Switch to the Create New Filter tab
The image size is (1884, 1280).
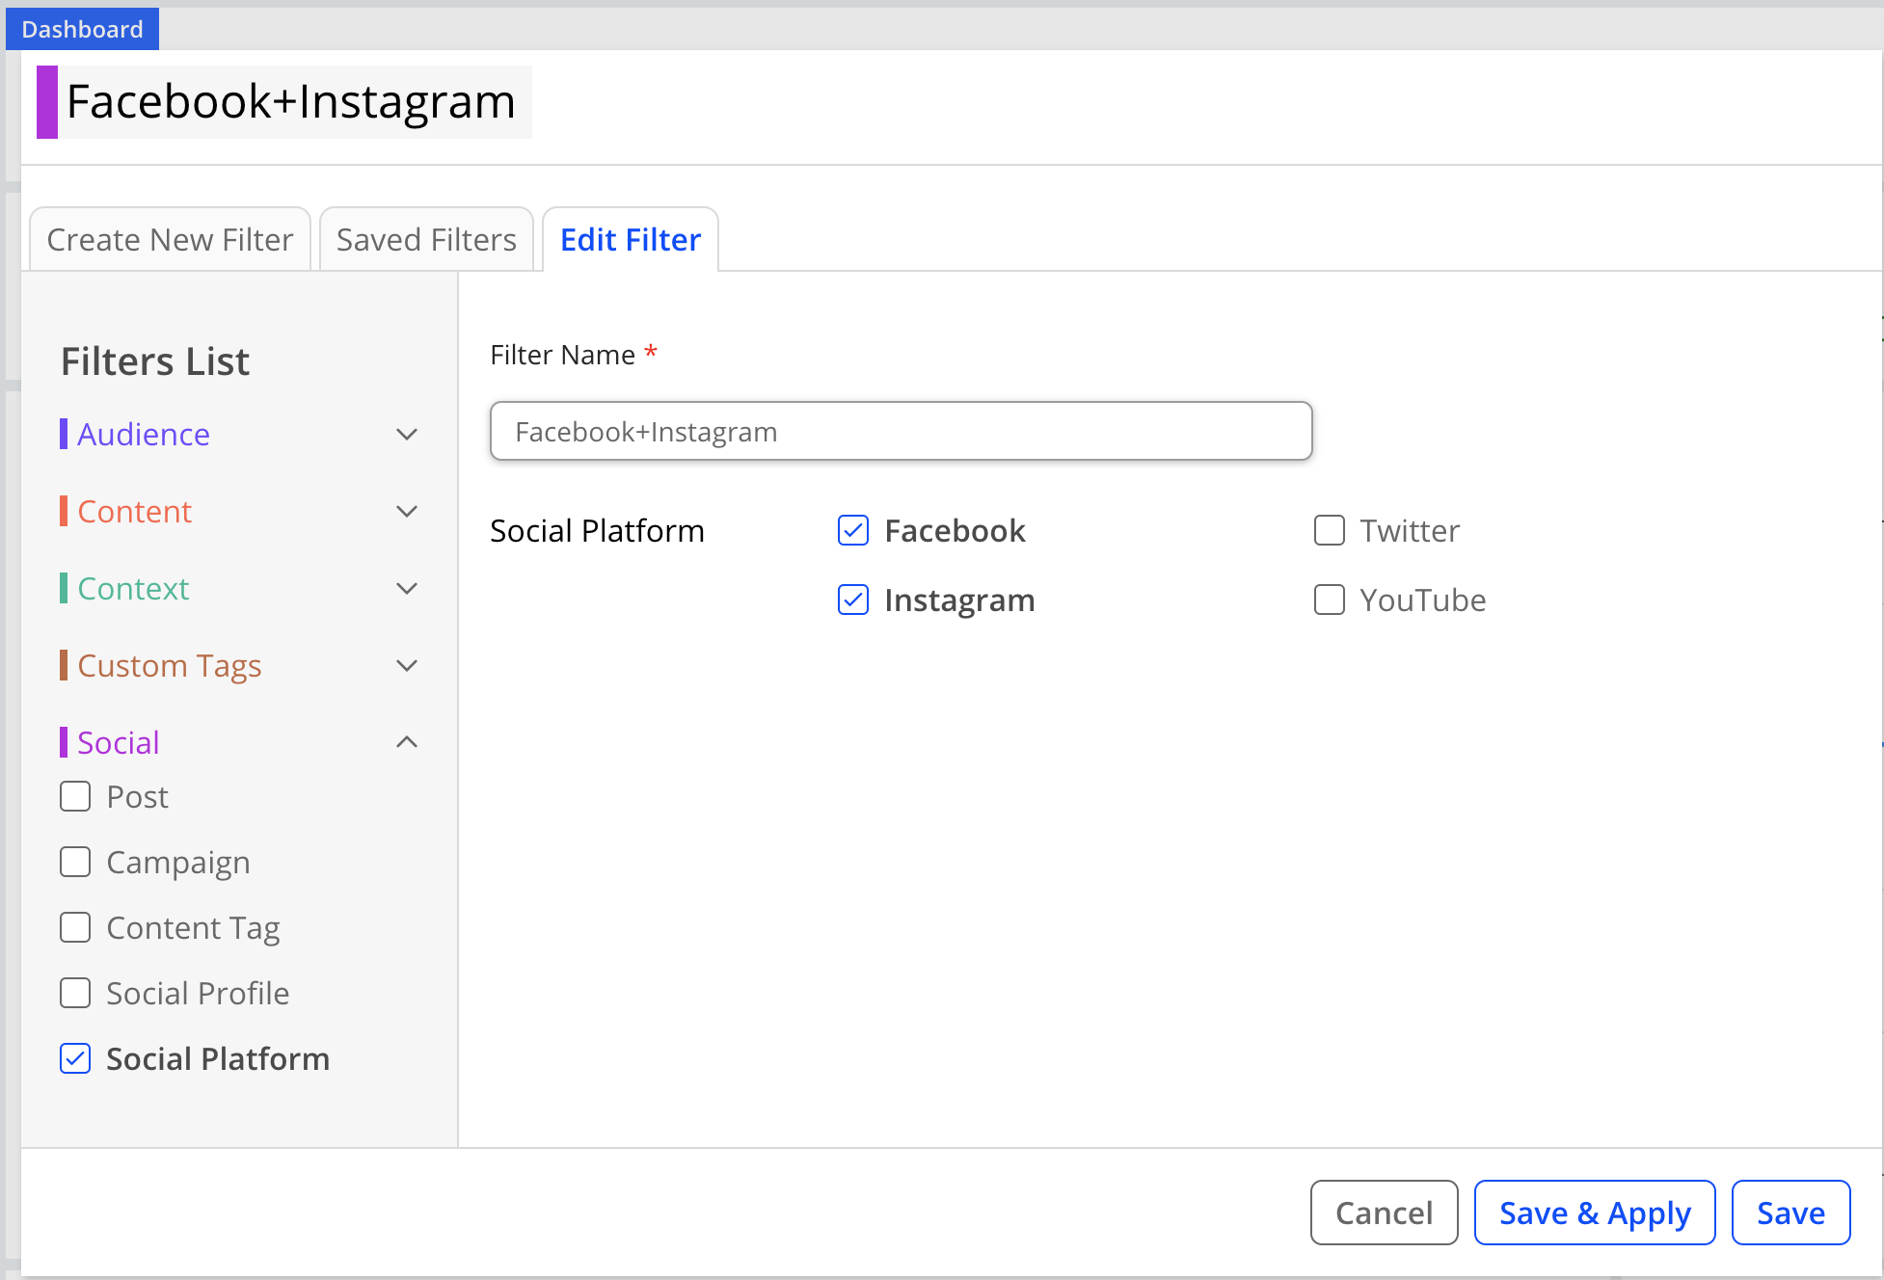(170, 240)
